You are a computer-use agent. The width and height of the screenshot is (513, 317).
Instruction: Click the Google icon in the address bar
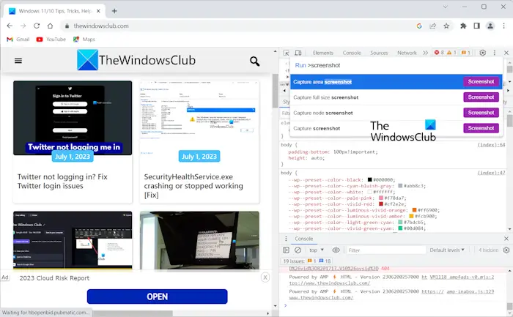pos(419,26)
